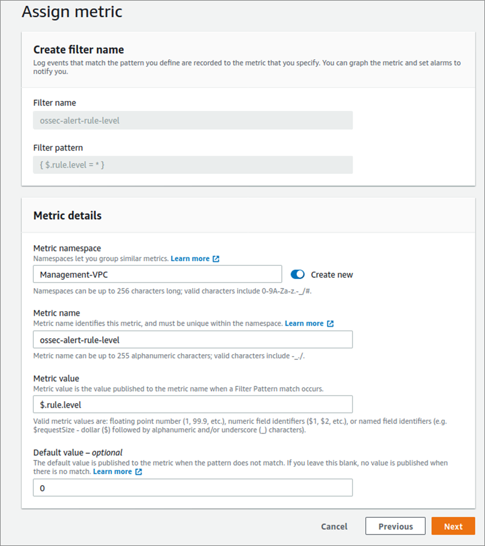
Task: Click into the Metric name field
Action: click(x=193, y=339)
